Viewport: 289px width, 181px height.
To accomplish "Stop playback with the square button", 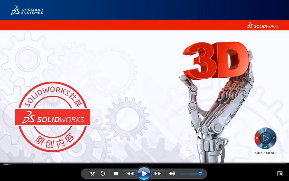I will [116, 174].
